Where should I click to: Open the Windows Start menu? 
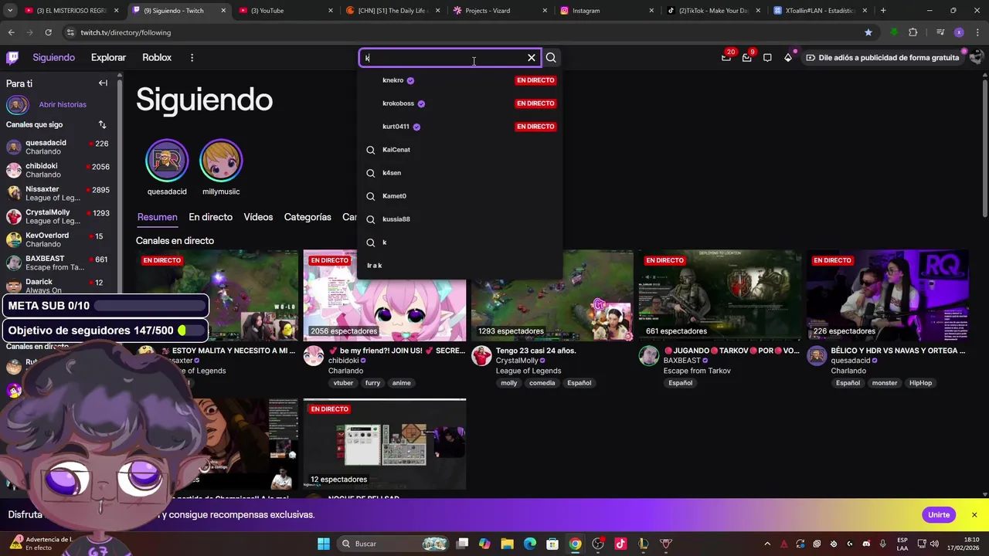[324, 544]
